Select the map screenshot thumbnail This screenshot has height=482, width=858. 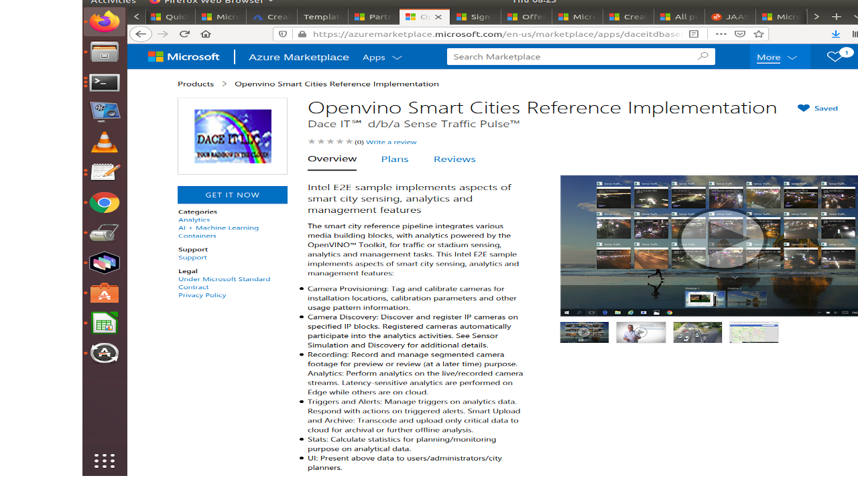click(754, 332)
